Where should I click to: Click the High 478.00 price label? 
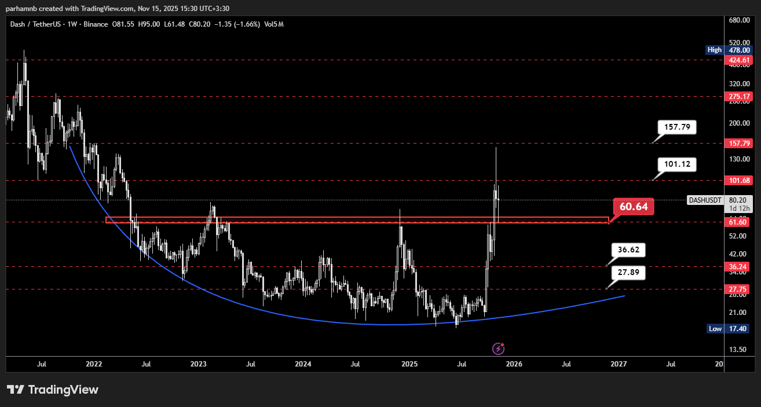coord(725,50)
